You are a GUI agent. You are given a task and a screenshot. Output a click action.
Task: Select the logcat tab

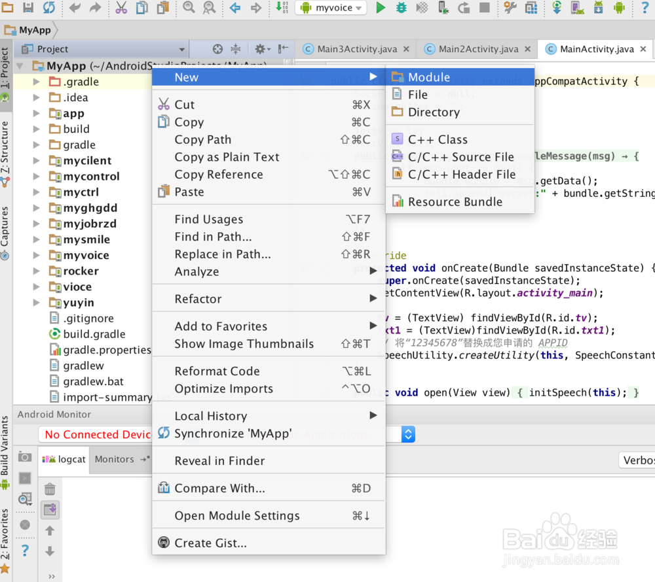pyautogui.click(x=64, y=459)
